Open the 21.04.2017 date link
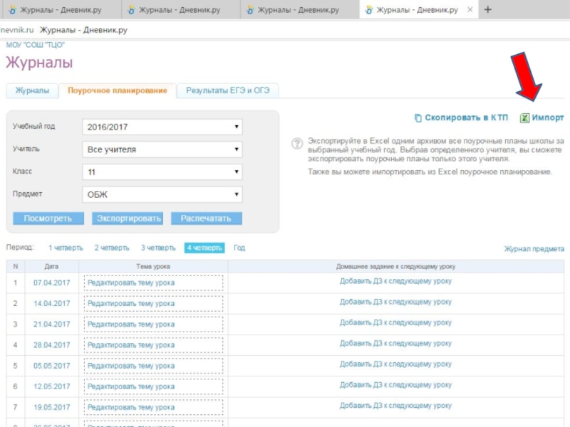 pyautogui.click(x=52, y=324)
